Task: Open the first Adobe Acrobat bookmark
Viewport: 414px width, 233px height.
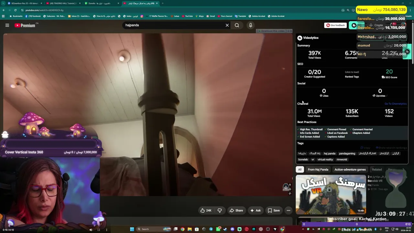Action: point(257,16)
